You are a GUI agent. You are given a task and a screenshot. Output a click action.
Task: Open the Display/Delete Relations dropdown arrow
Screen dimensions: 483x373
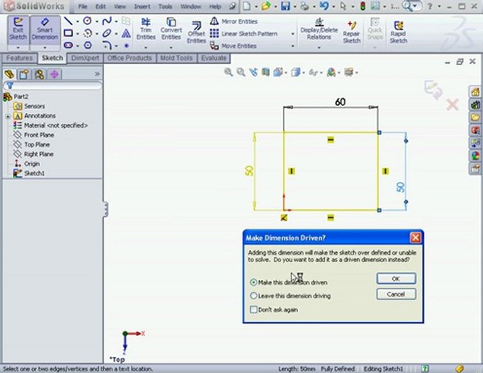319,47
